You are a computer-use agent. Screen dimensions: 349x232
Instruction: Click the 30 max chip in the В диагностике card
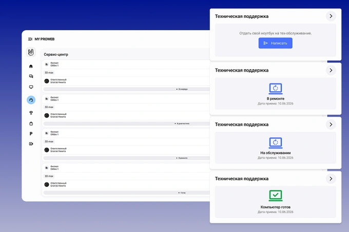tap(49, 107)
